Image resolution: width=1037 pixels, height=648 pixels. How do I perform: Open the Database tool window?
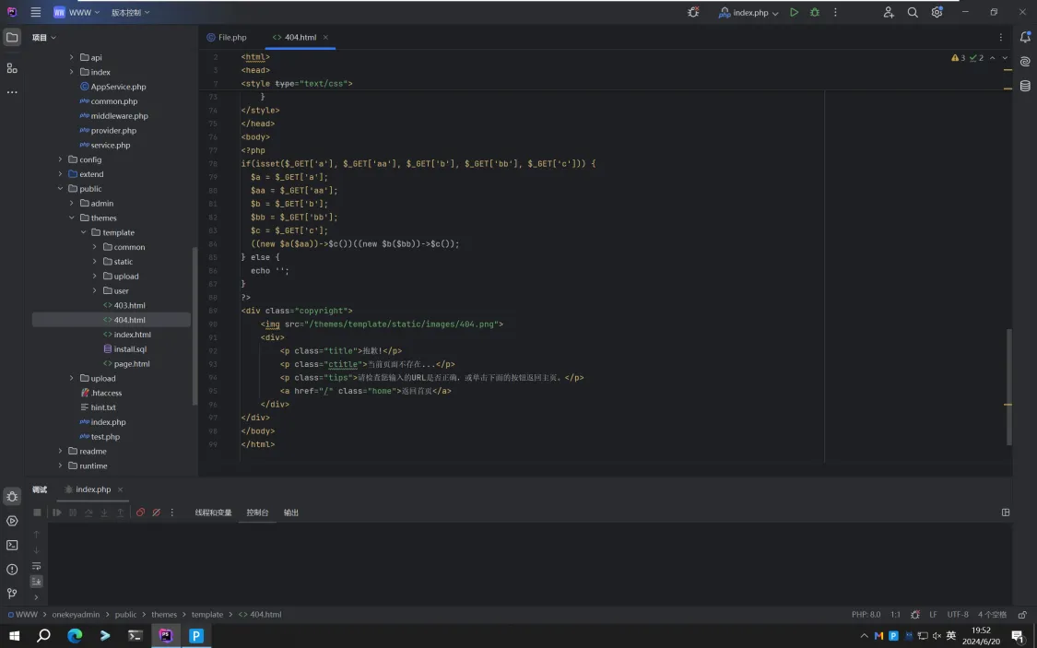coord(1025,86)
